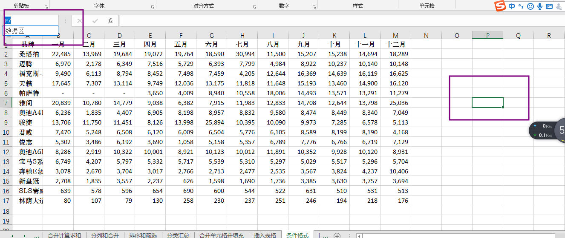Click the insert function fx icon

110,20
